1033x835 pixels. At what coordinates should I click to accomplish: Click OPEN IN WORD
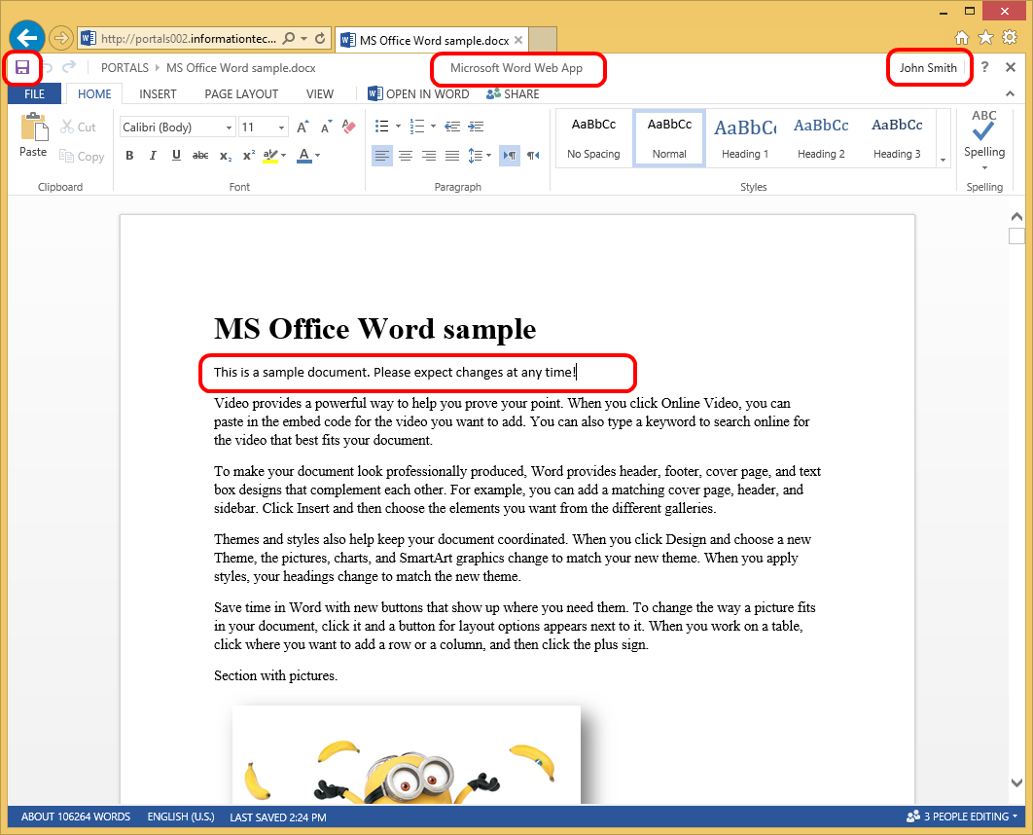418,93
